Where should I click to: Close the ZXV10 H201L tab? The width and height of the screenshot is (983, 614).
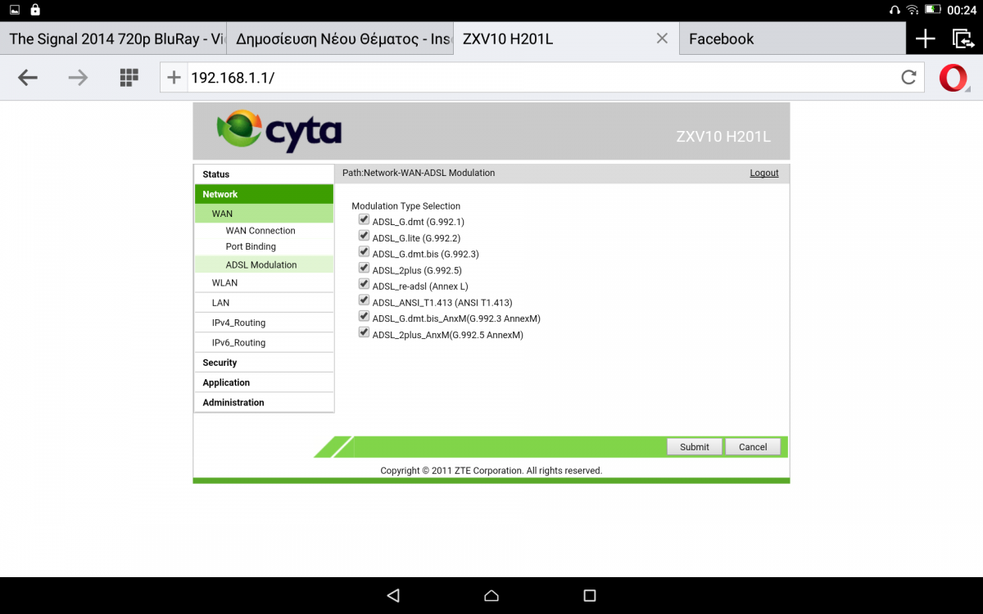tap(662, 38)
